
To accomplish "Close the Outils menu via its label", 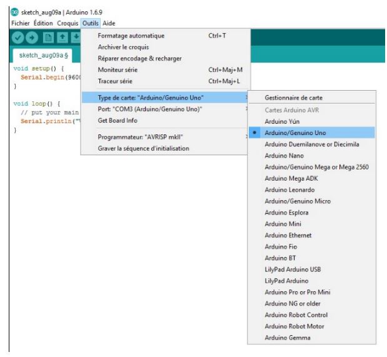I will click(x=90, y=23).
